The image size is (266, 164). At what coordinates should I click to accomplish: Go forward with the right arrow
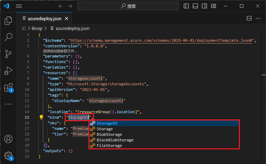(70, 6)
